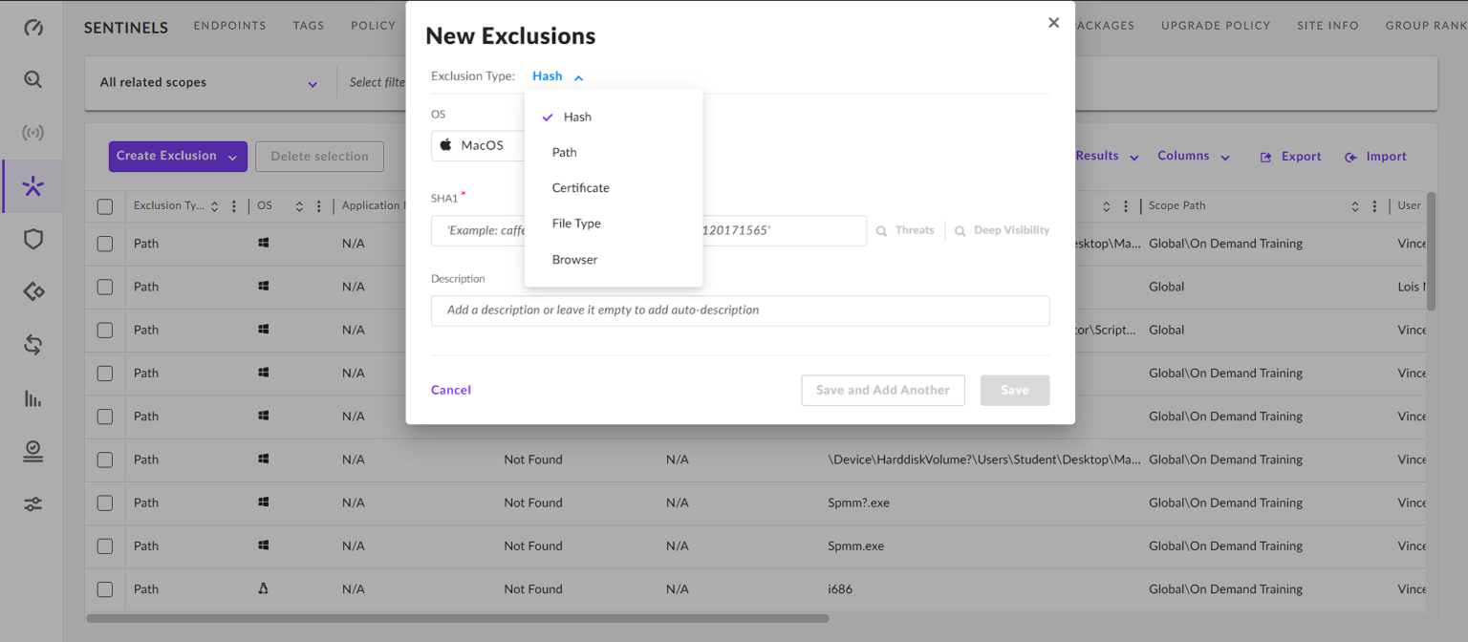Click the Description input field in the dialog
This screenshot has width=1468, height=642.
pyautogui.click(x=740, y=310)
